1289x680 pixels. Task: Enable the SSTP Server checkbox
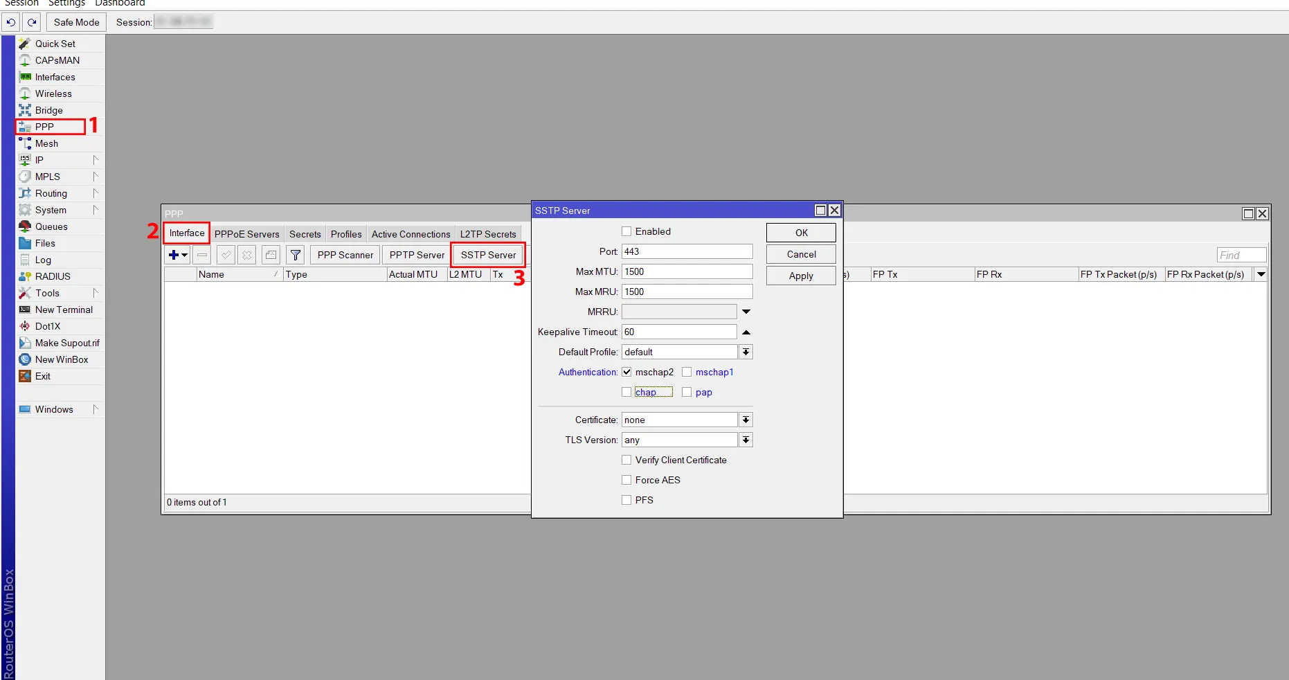(627, 231)
